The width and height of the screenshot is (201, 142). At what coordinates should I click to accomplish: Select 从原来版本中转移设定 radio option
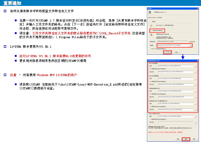[151, 30]
